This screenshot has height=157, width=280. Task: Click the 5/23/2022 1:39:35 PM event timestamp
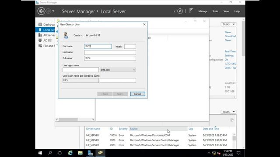click(x=215, y=135)
